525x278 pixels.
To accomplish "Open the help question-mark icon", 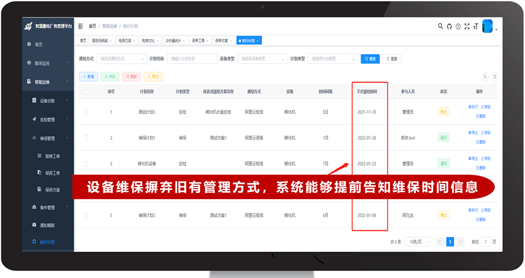I will tap(458, 26).
